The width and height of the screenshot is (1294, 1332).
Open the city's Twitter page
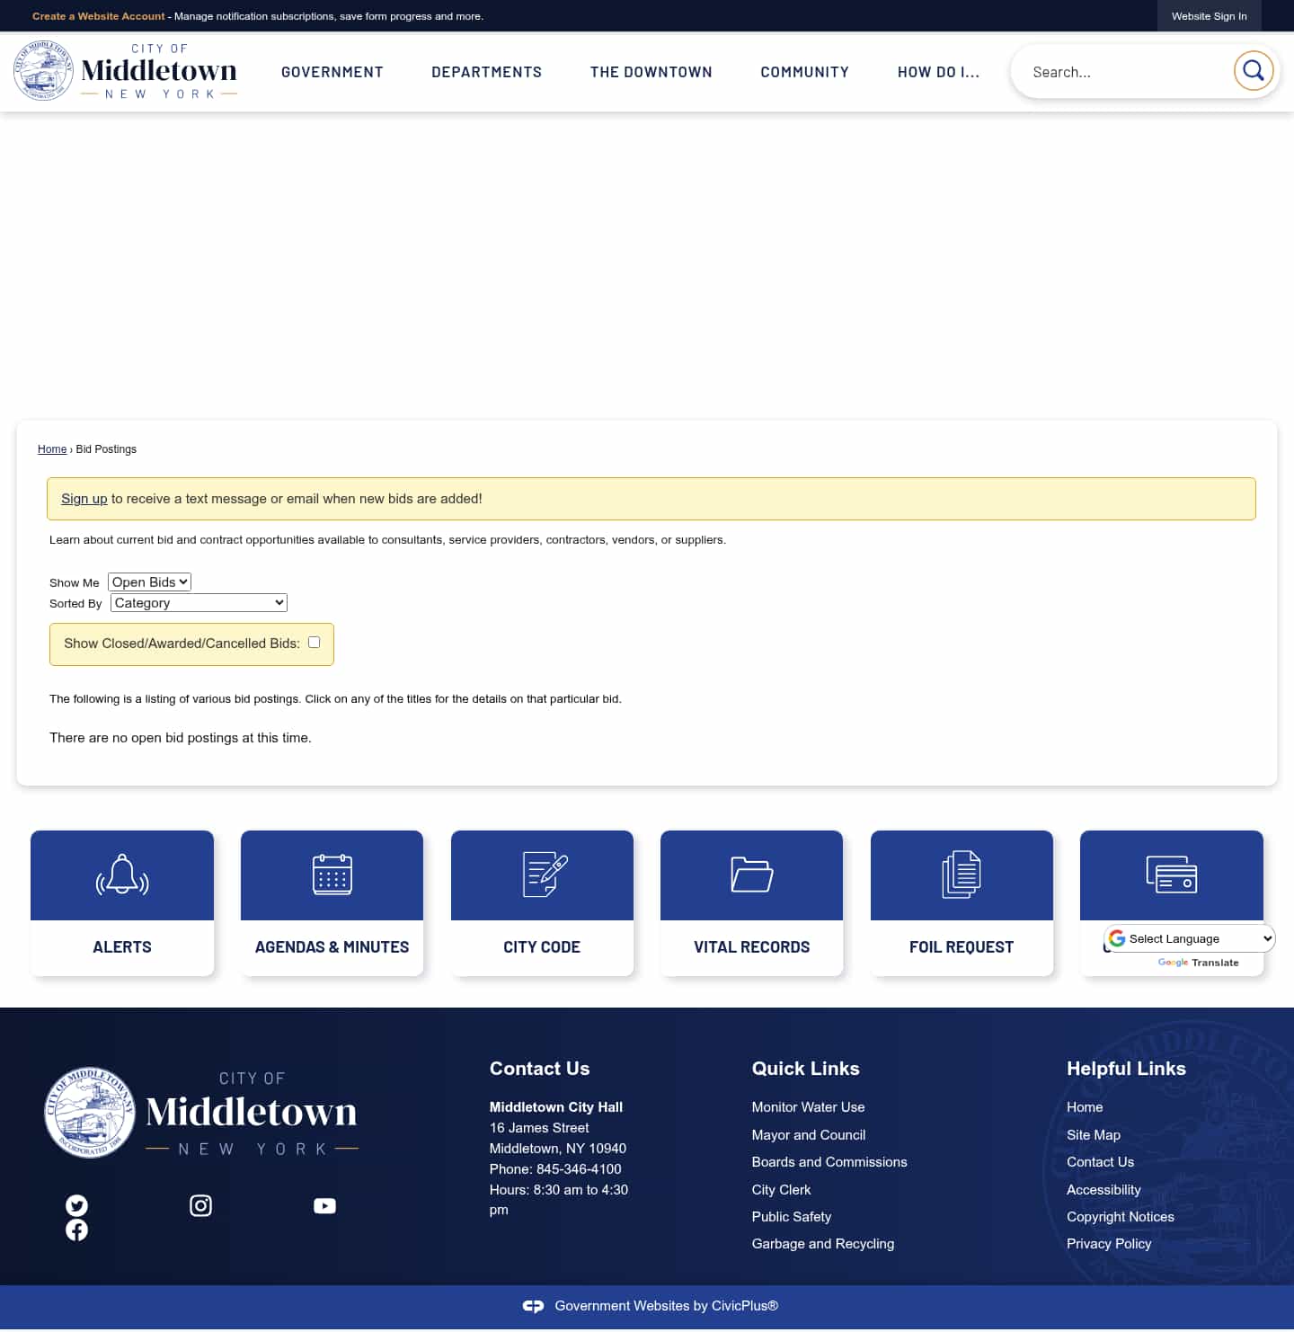76,1205
